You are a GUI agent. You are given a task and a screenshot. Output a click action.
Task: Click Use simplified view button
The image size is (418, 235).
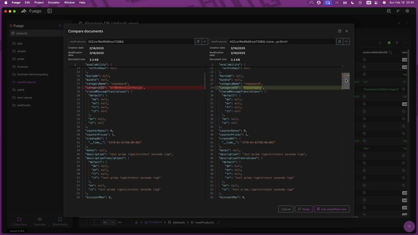pyautogui.click(x=331, y=209)
